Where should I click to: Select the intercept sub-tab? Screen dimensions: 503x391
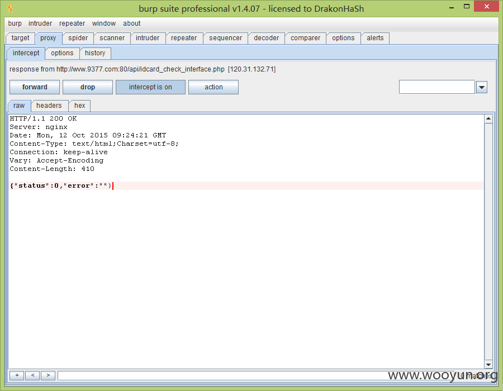pyautogui.click(x=26, y=53)
